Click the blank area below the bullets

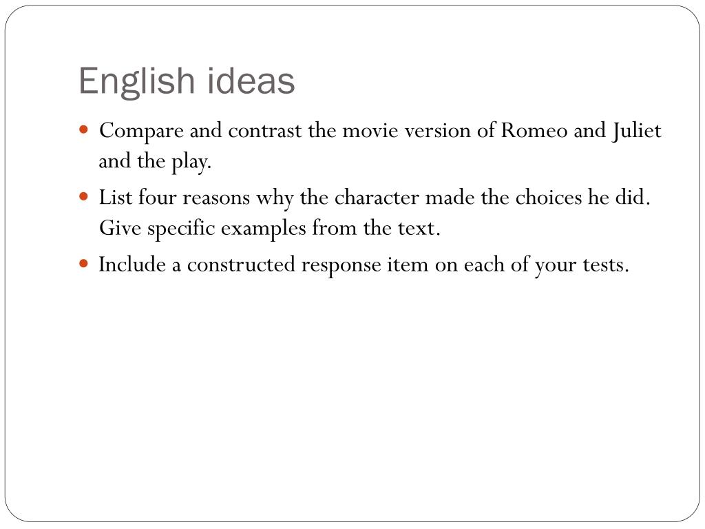click(352, 396)
